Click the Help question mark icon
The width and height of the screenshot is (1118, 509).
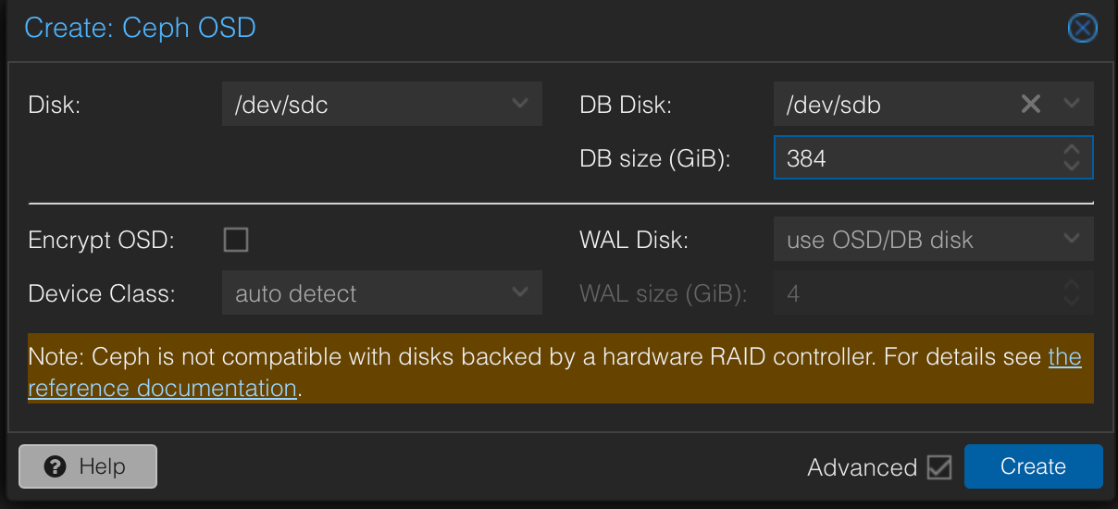56,466
